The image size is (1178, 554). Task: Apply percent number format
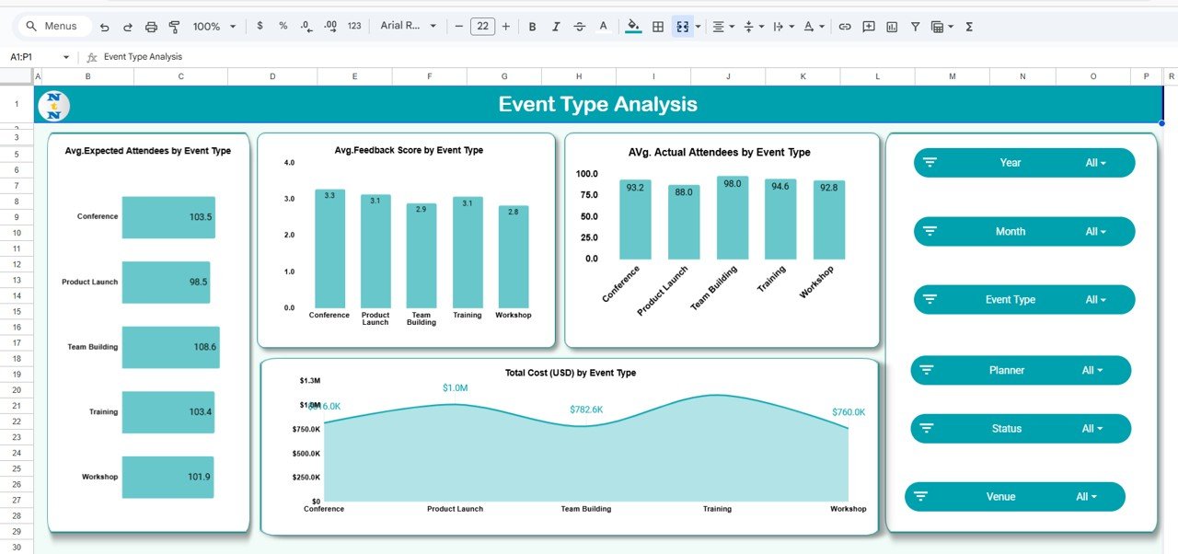(282, 26)
